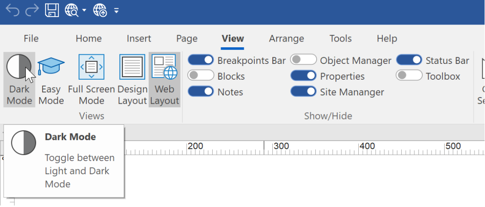Viewport: 485px width, 207px height.
Task: Click the globe Publish icon
Action: pos(100,11)
